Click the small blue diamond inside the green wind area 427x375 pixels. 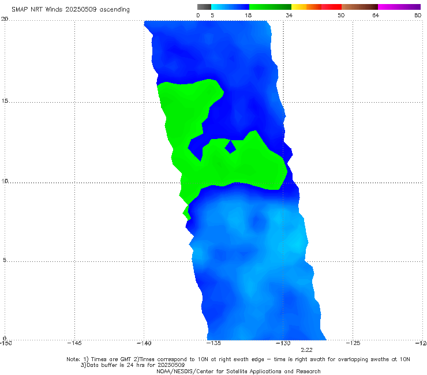tap(230, 147)
